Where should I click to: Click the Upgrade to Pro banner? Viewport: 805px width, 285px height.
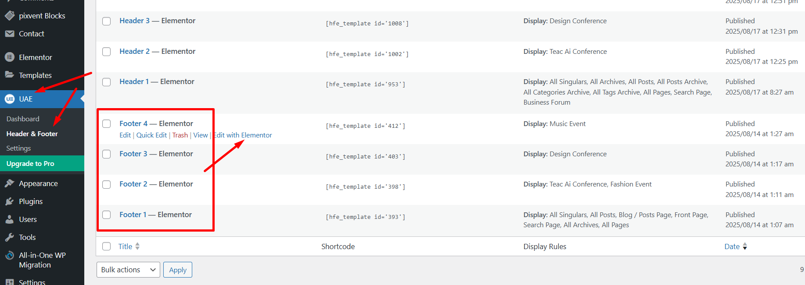point(30,164)
